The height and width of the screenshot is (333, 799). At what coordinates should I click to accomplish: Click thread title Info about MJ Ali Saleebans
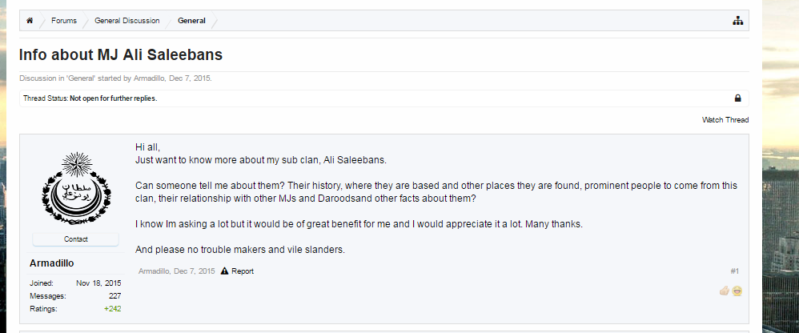[121, 55]
